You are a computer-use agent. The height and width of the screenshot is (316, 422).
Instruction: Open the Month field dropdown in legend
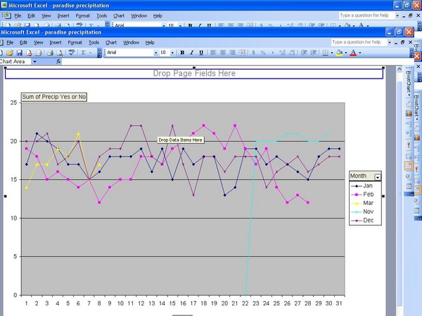pos(378,177)
